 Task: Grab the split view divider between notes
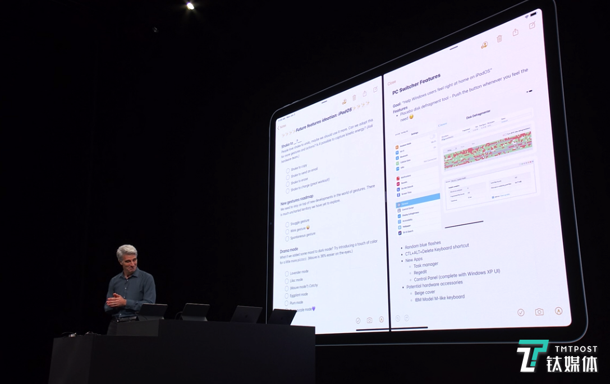coord(386,202)
